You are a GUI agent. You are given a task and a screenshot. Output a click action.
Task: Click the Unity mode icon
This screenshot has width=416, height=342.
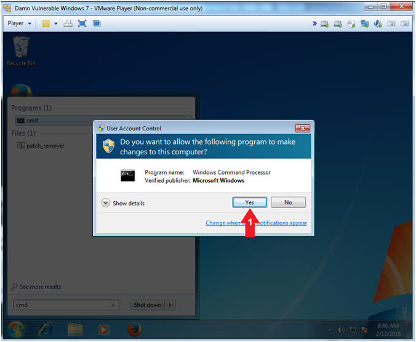point(97,23)
